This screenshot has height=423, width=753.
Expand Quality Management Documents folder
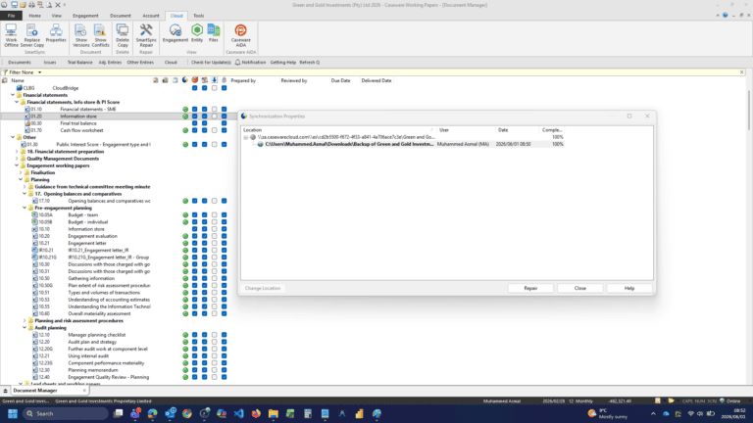pyautogui.click(x=17, y=159)
